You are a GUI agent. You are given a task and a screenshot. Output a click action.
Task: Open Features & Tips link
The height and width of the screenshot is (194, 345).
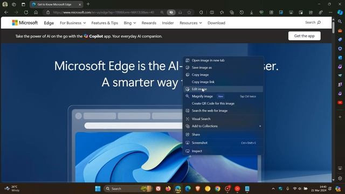[105, 23]
